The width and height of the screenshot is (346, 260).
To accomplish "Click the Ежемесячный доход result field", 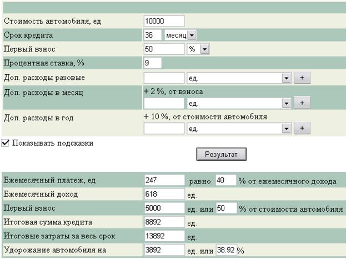I will 163,195.
